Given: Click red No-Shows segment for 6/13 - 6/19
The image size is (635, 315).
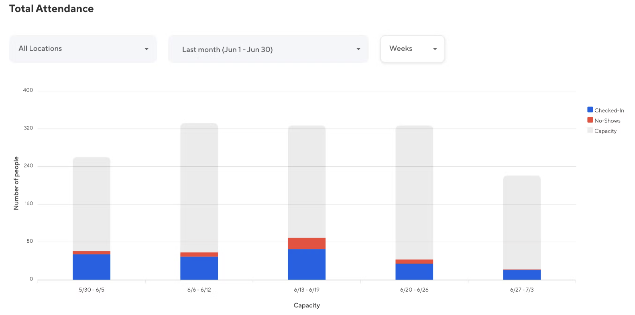Looking at the screenshot, I should coord(307,243).
